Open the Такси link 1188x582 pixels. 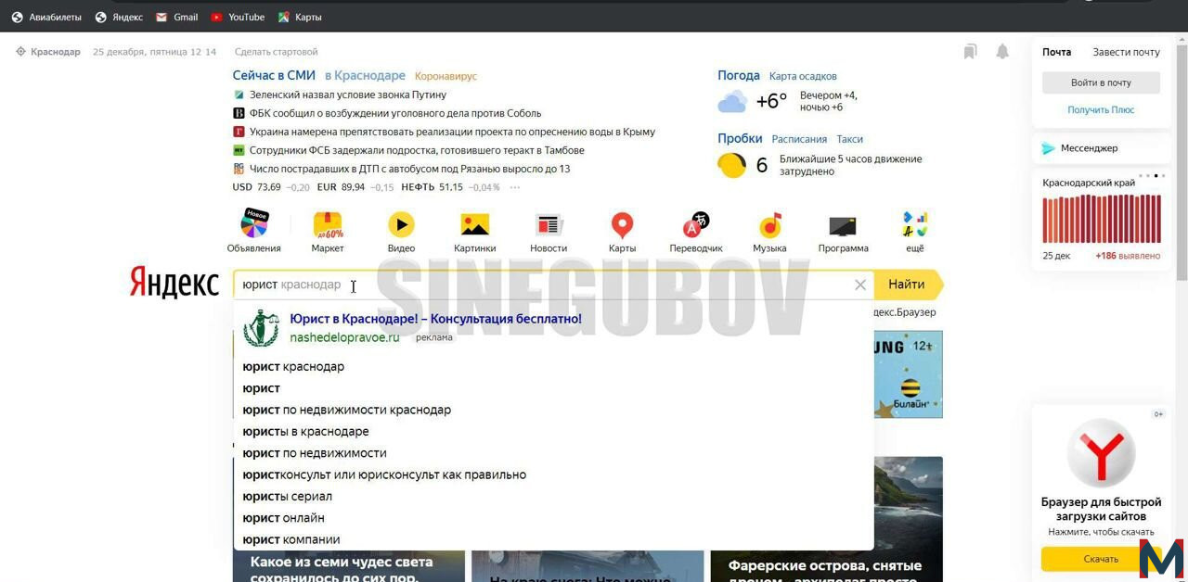(850, 139)
